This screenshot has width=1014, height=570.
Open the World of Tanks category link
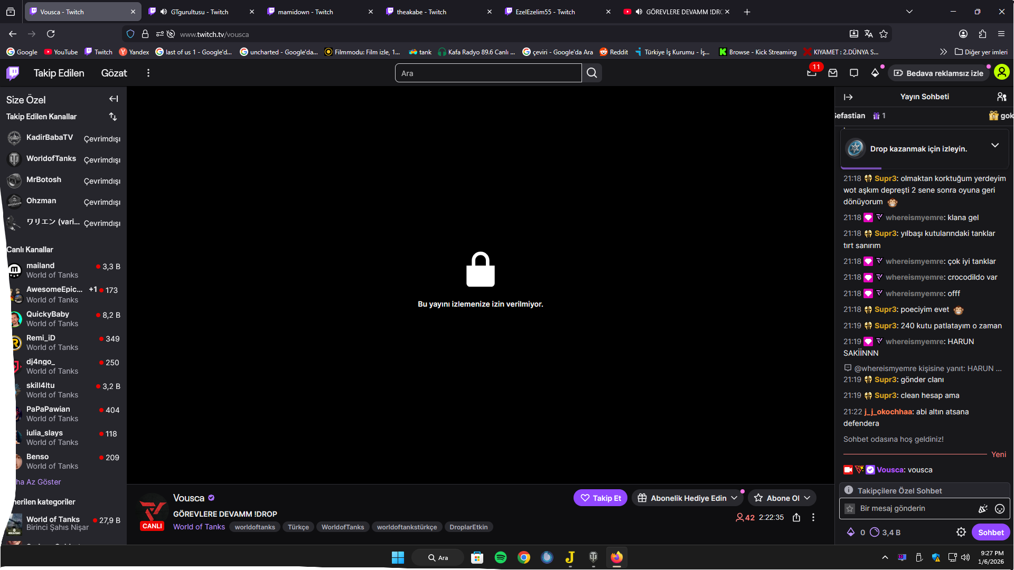click(x=199, y=527)
